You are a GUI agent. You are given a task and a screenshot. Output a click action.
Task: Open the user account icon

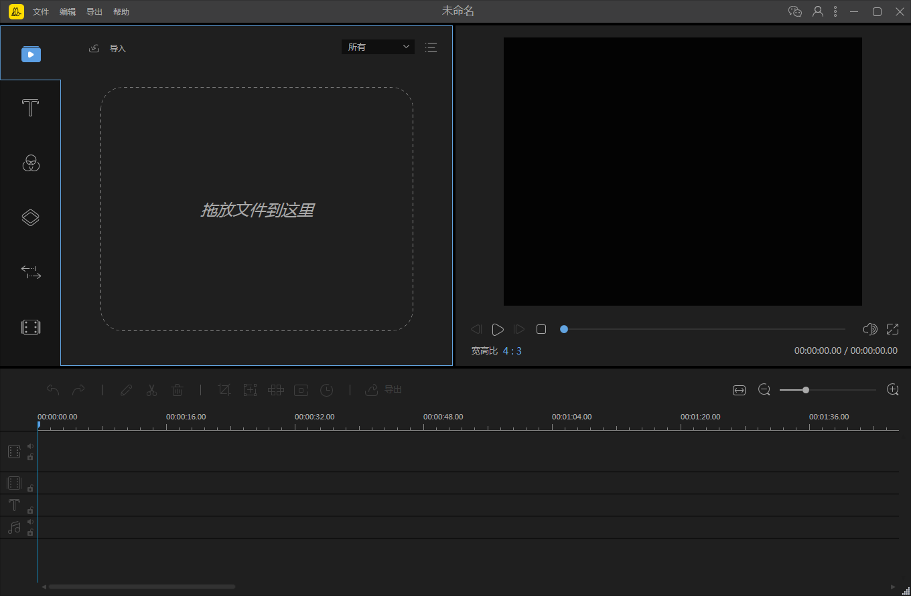coord(818,11)
